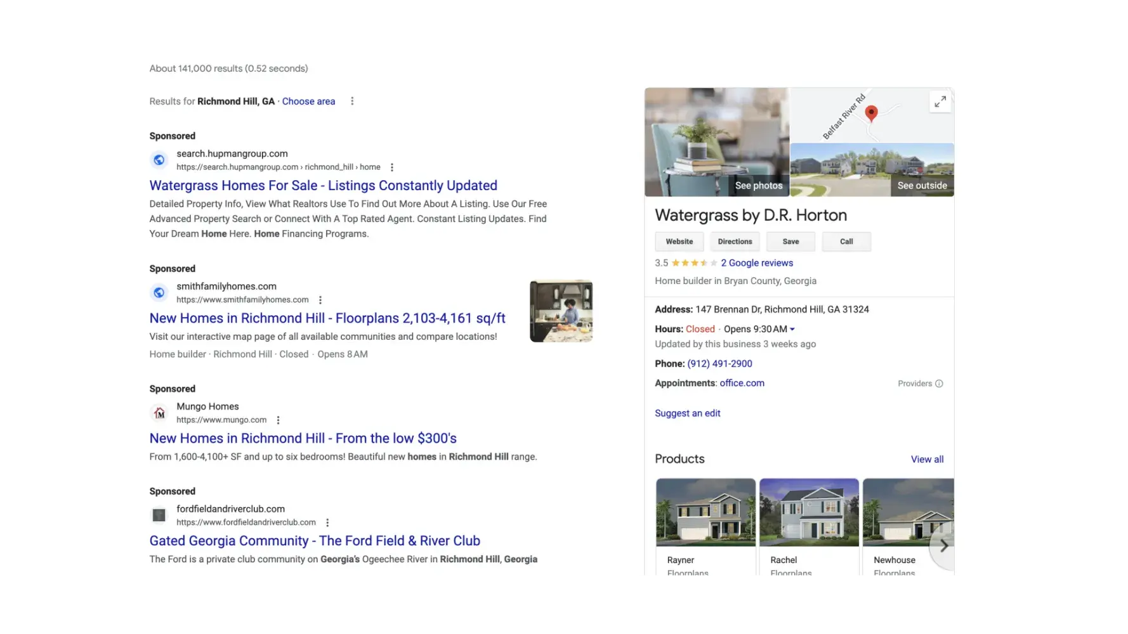Click the Website button
1128x634 pixels.
679,242
